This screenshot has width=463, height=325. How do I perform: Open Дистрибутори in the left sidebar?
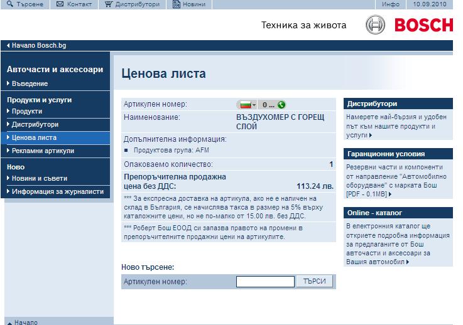click(x=35, y=124)
